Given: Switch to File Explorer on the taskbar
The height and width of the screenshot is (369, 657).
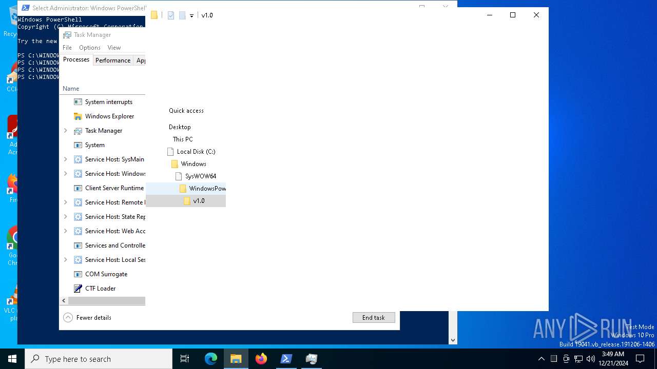Looking at the screenshot, I should click(x=236, y=359).
